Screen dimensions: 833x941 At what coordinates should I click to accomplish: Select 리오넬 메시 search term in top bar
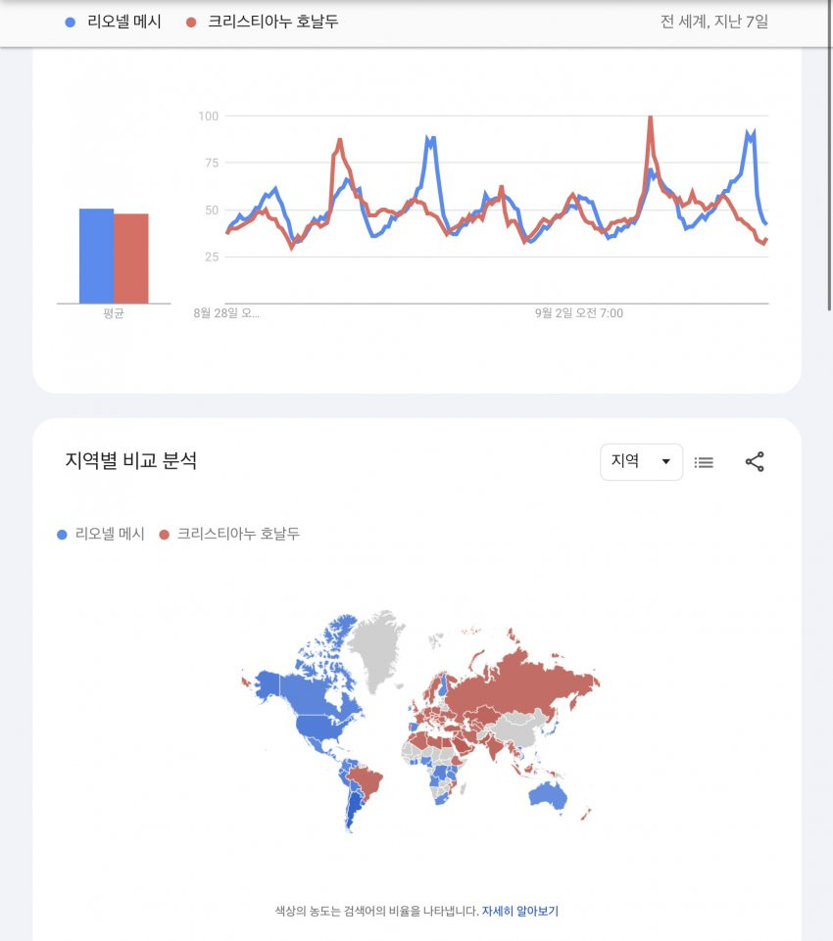point(124,22)
